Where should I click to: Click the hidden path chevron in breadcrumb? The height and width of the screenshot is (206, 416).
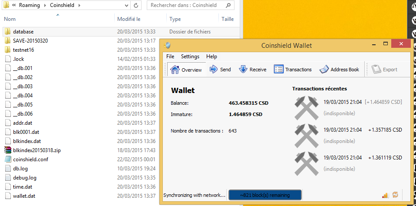14,5
